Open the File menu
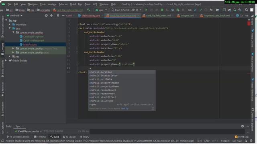Image resolution: width=257 pixels, height=144 pixels. 10,4
